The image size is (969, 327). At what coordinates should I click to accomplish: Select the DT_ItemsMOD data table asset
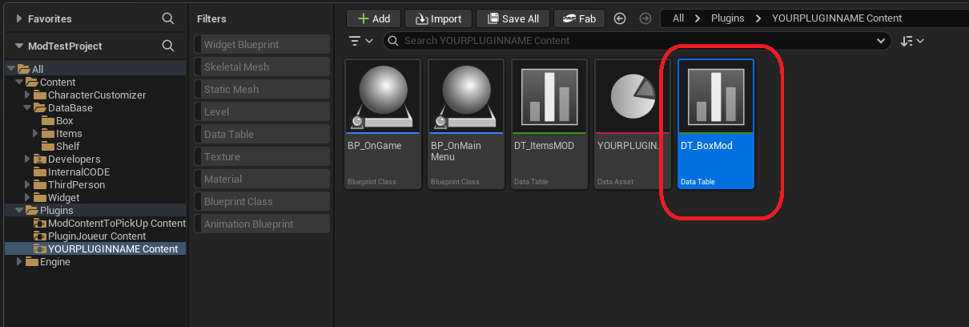click(x=549, y=124)
